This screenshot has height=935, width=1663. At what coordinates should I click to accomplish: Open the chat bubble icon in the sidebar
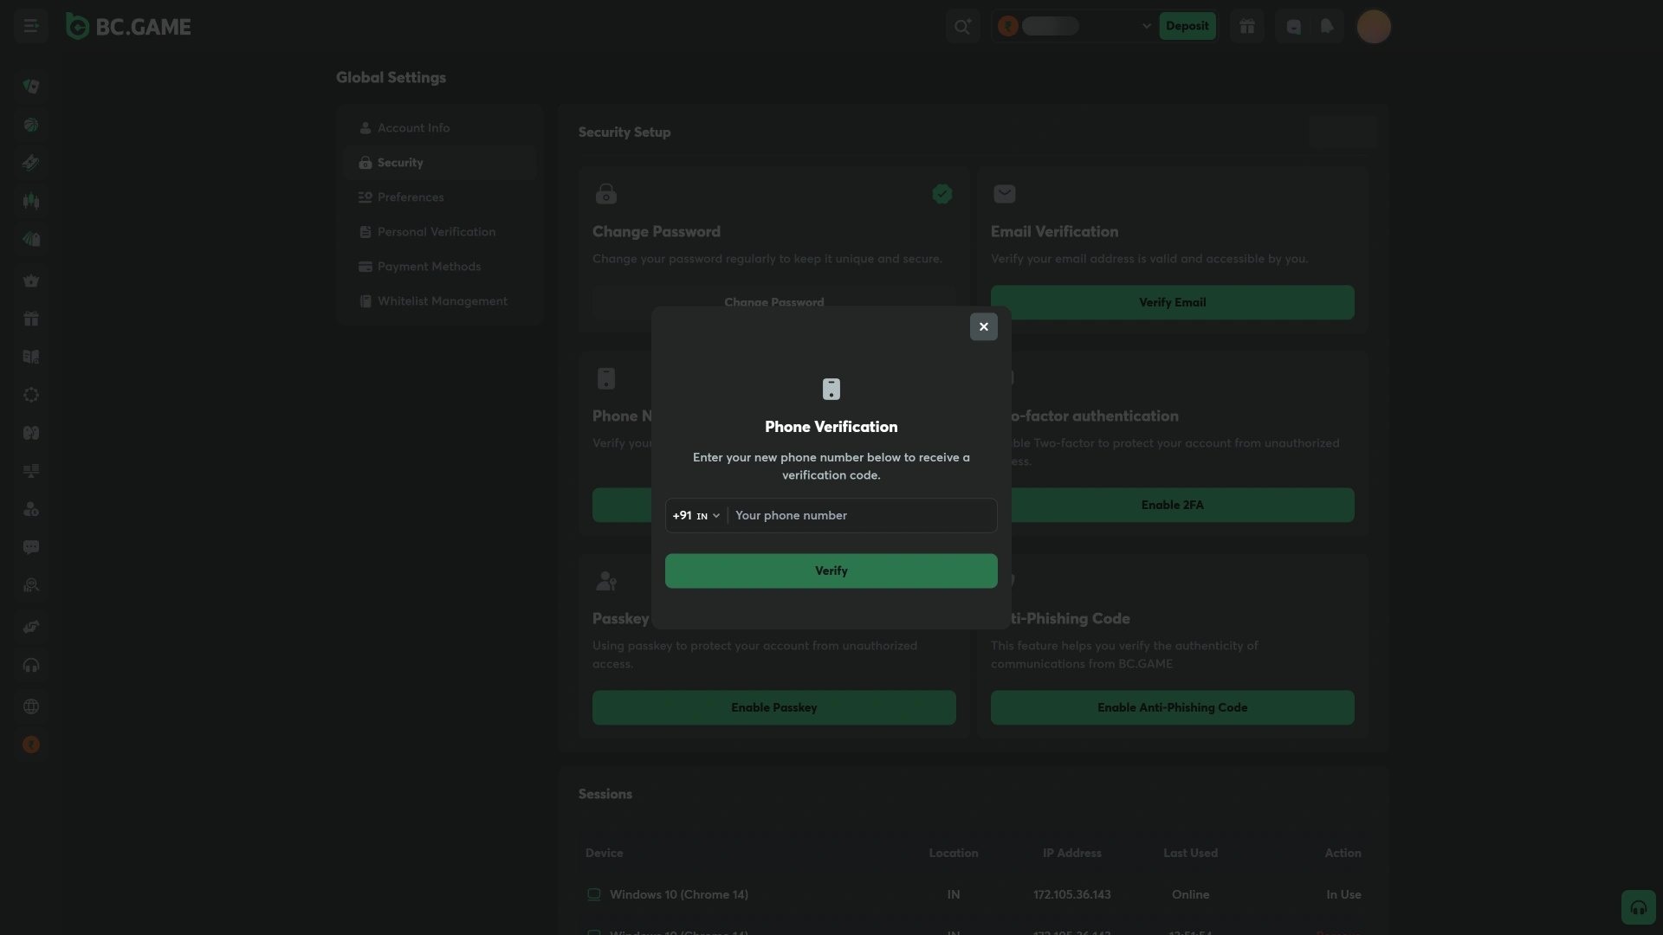click(x=31, y=547)
